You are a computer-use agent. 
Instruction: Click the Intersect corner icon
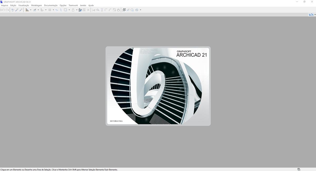[x=106, y=10]
